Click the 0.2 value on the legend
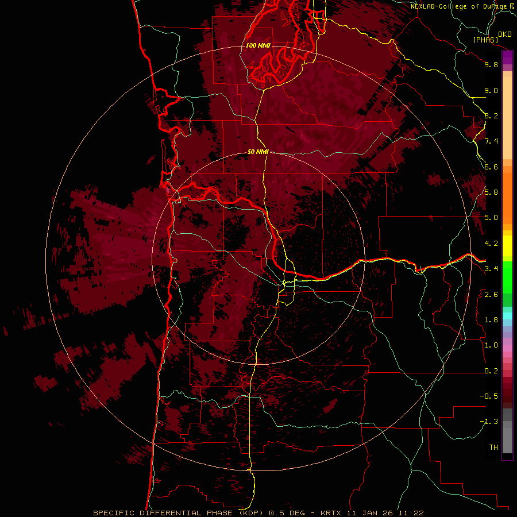Screen dimensions: 517x517 click(x=491, y=371)
